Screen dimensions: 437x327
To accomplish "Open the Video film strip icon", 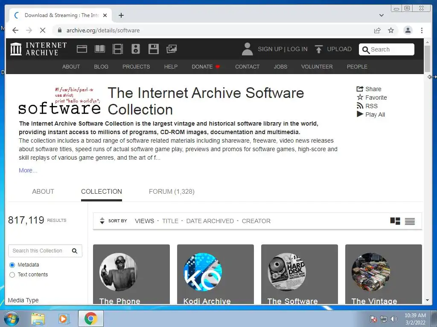I will click(x=118, y=49).
